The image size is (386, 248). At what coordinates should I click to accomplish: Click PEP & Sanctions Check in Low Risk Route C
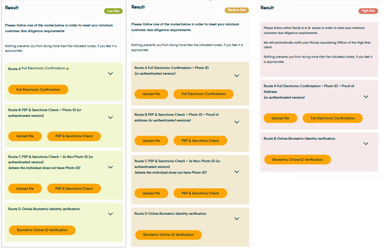click(74, 189)
